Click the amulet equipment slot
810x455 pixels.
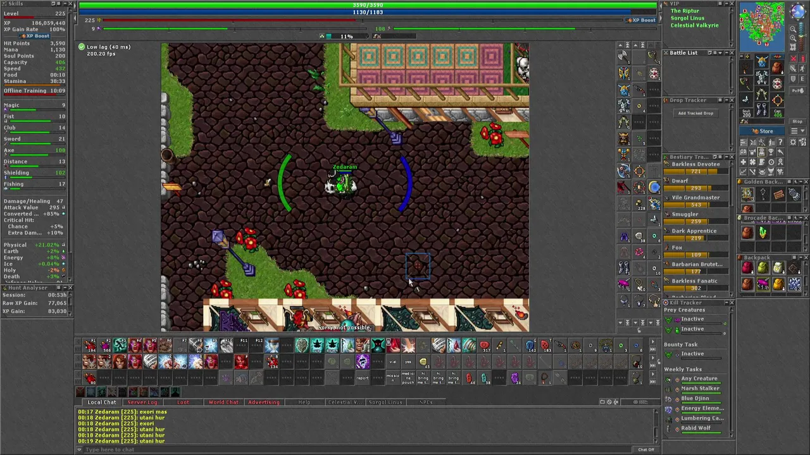tap(746, 68)
